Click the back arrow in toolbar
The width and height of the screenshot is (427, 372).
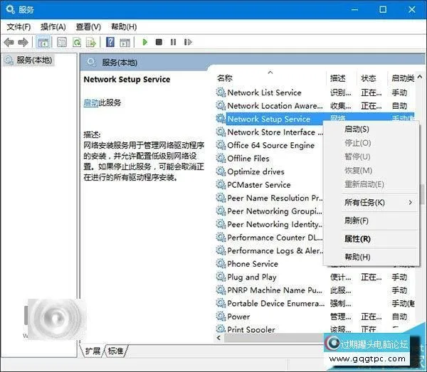pyautogui.click(x=9, y=43)
